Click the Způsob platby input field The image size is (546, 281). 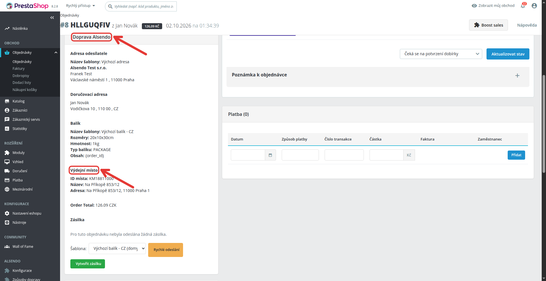pyautogui.click(x=300, y=155)
